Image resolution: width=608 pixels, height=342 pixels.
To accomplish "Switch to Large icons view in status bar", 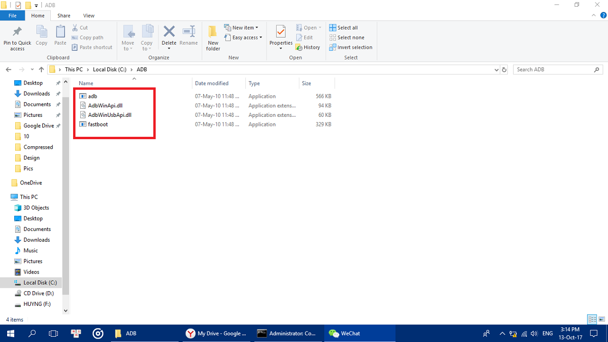I will pyautogui.click(x=601, y=319).
